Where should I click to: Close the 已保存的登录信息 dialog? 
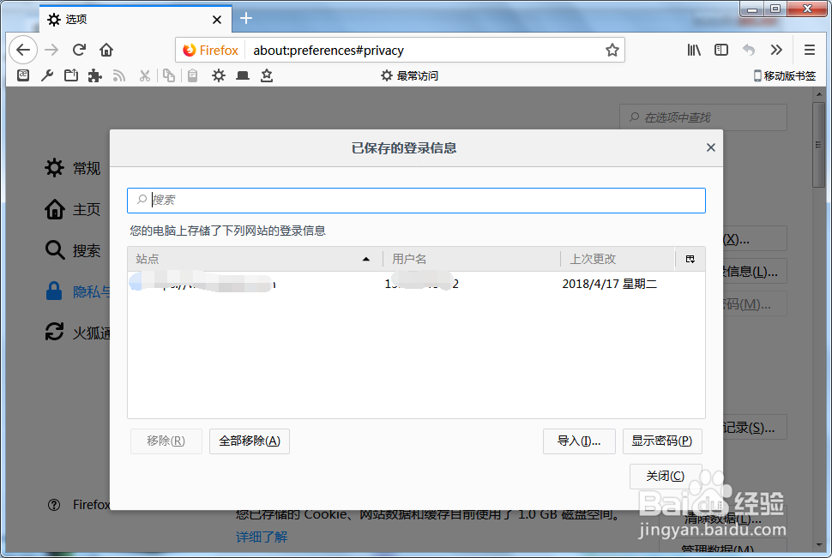[711, 147]
